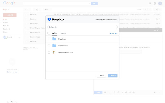Click the insert link icon
Screen dimensions: 165x103
[130, 92]
